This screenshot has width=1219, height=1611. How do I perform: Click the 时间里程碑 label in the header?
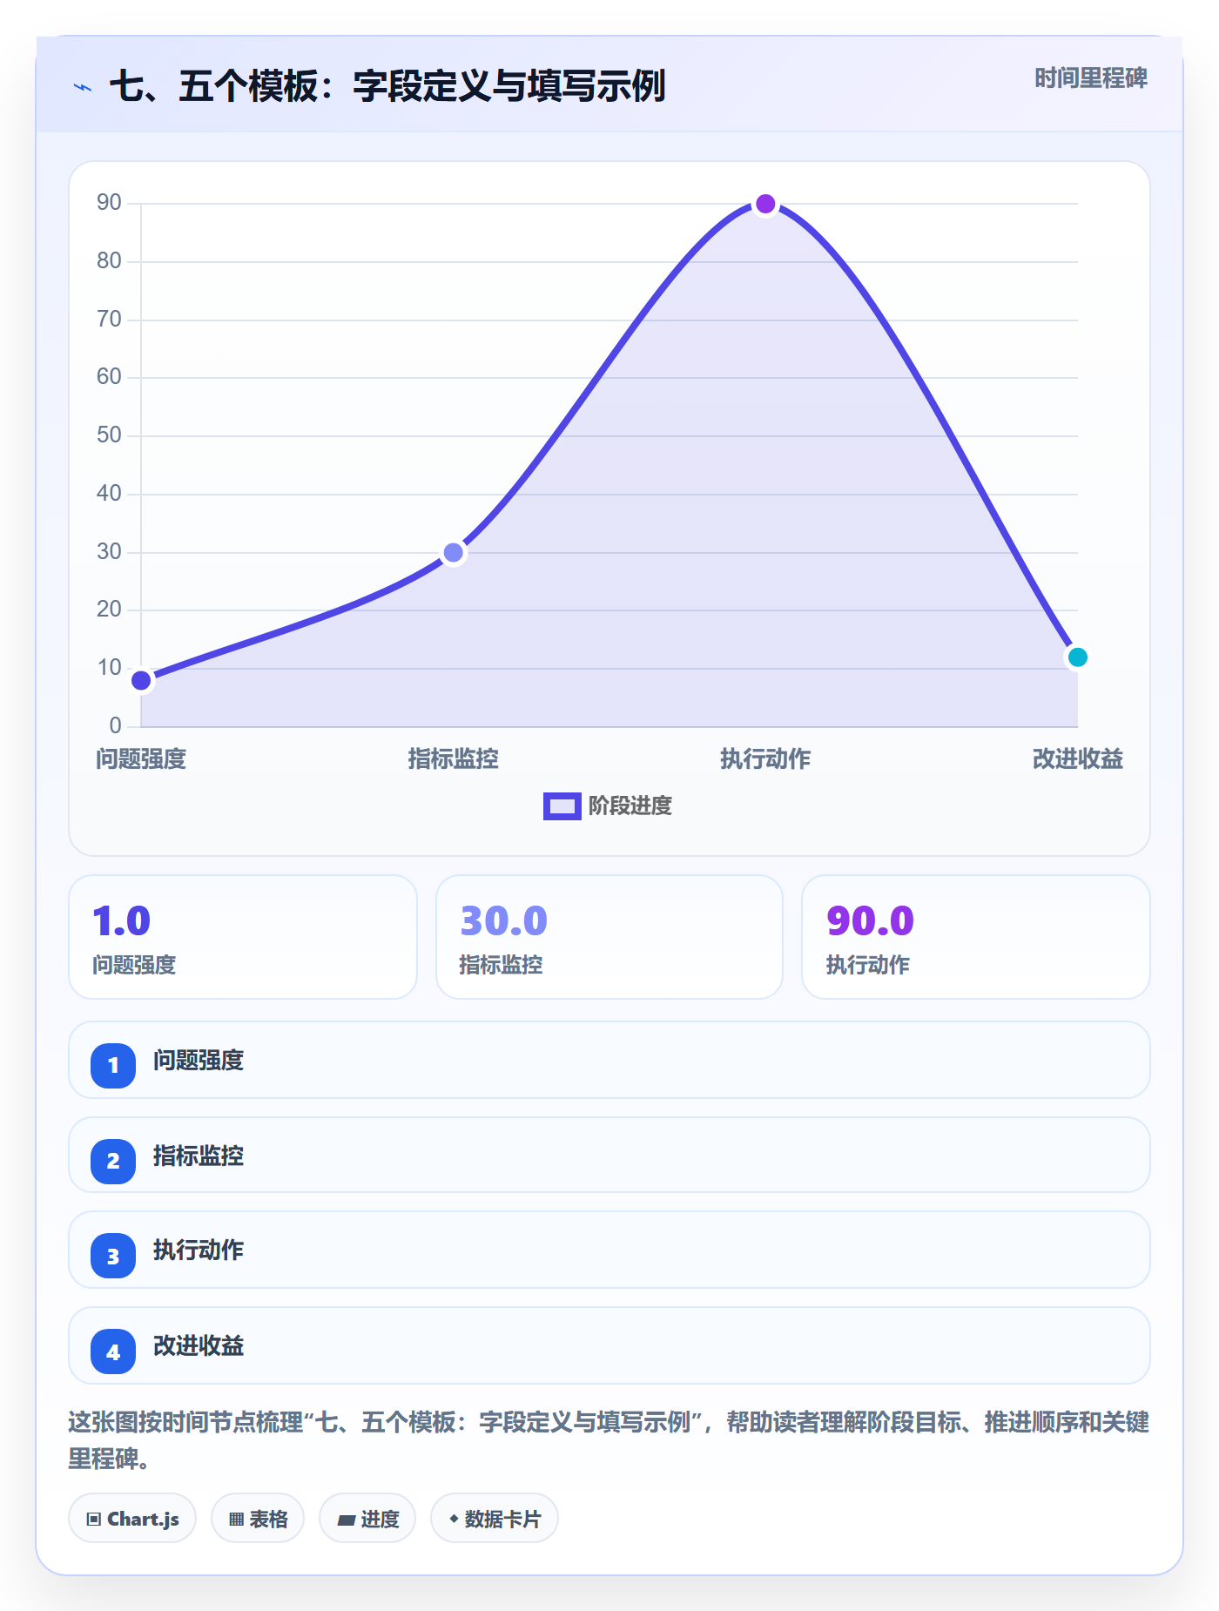(1090, 78)
